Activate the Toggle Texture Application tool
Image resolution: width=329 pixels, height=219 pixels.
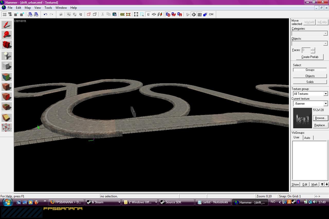point(6,76)
